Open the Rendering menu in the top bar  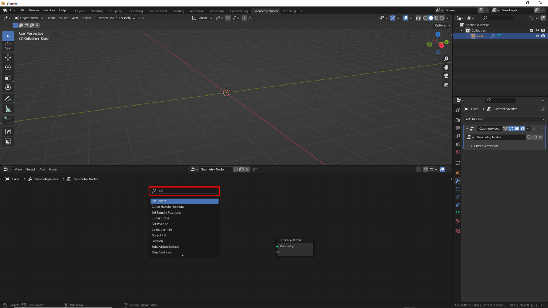217,11
